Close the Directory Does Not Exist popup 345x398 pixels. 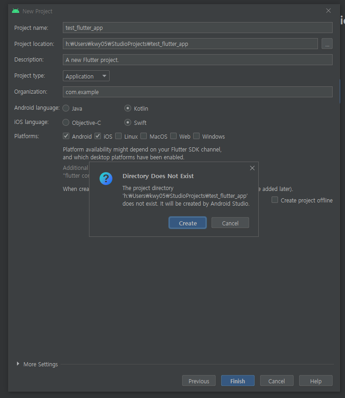tap(252, 168)
